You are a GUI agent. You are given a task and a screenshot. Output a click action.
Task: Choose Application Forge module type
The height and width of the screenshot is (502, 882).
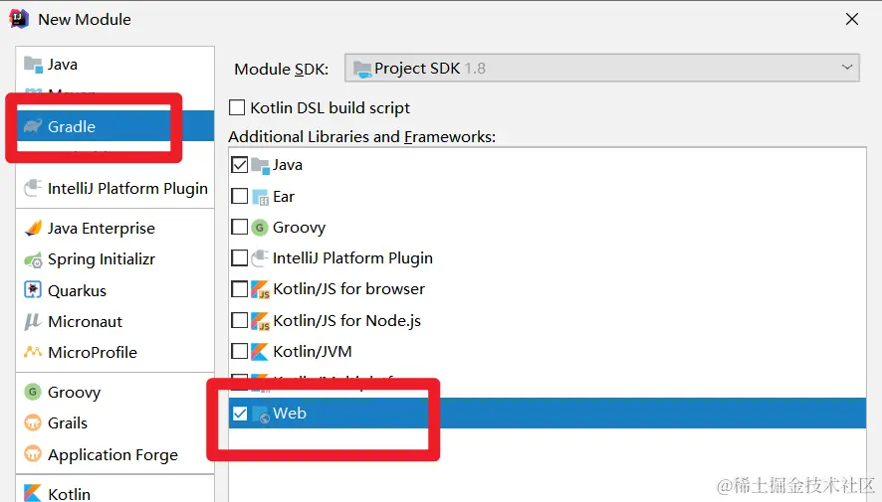click(x=114, y=454)
